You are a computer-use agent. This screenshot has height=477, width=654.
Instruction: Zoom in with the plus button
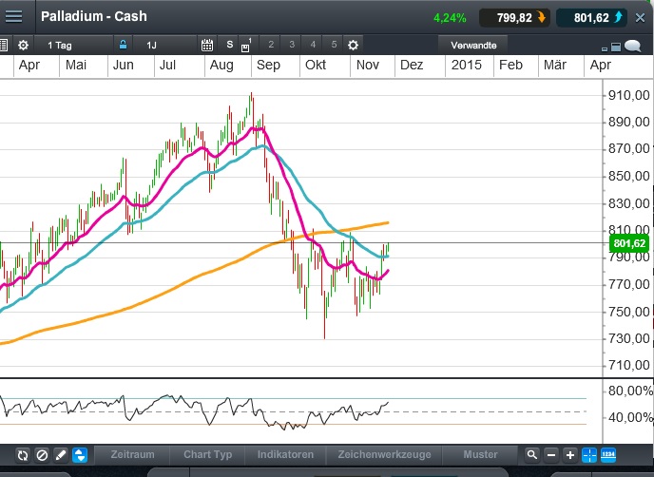click(x=570, y=455)
